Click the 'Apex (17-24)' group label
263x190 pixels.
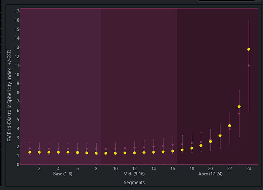pos(210,174)
